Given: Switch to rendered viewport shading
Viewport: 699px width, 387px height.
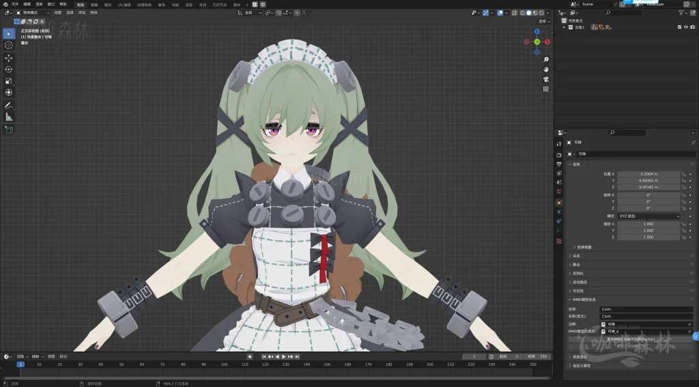Looking at the screenshot, I should (541, 13).
